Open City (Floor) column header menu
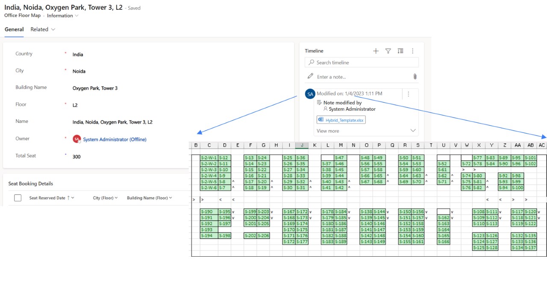This screenshot has height=307, width=547. [x=105, y=198]
